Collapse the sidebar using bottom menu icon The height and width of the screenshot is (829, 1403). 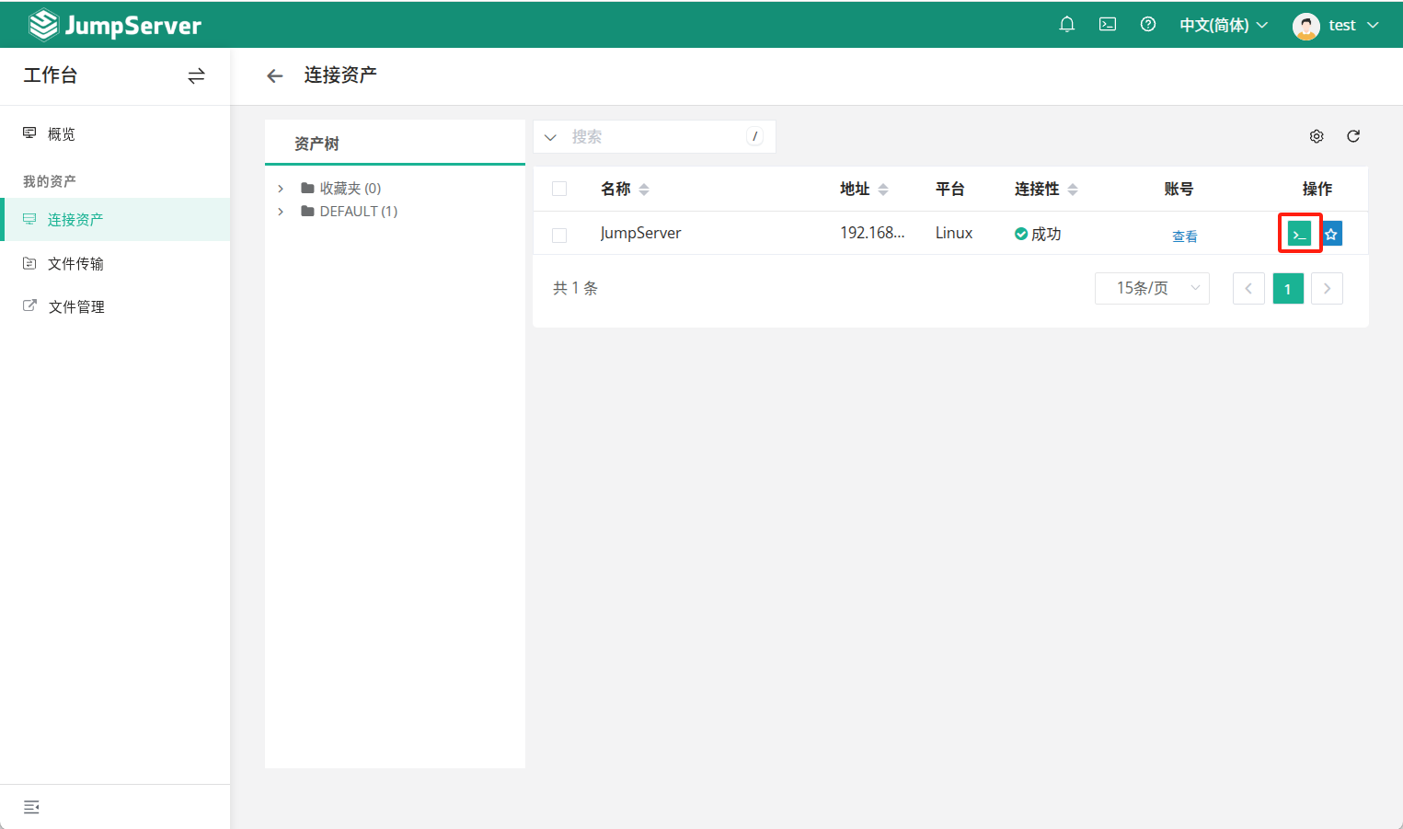click(31, 807)
